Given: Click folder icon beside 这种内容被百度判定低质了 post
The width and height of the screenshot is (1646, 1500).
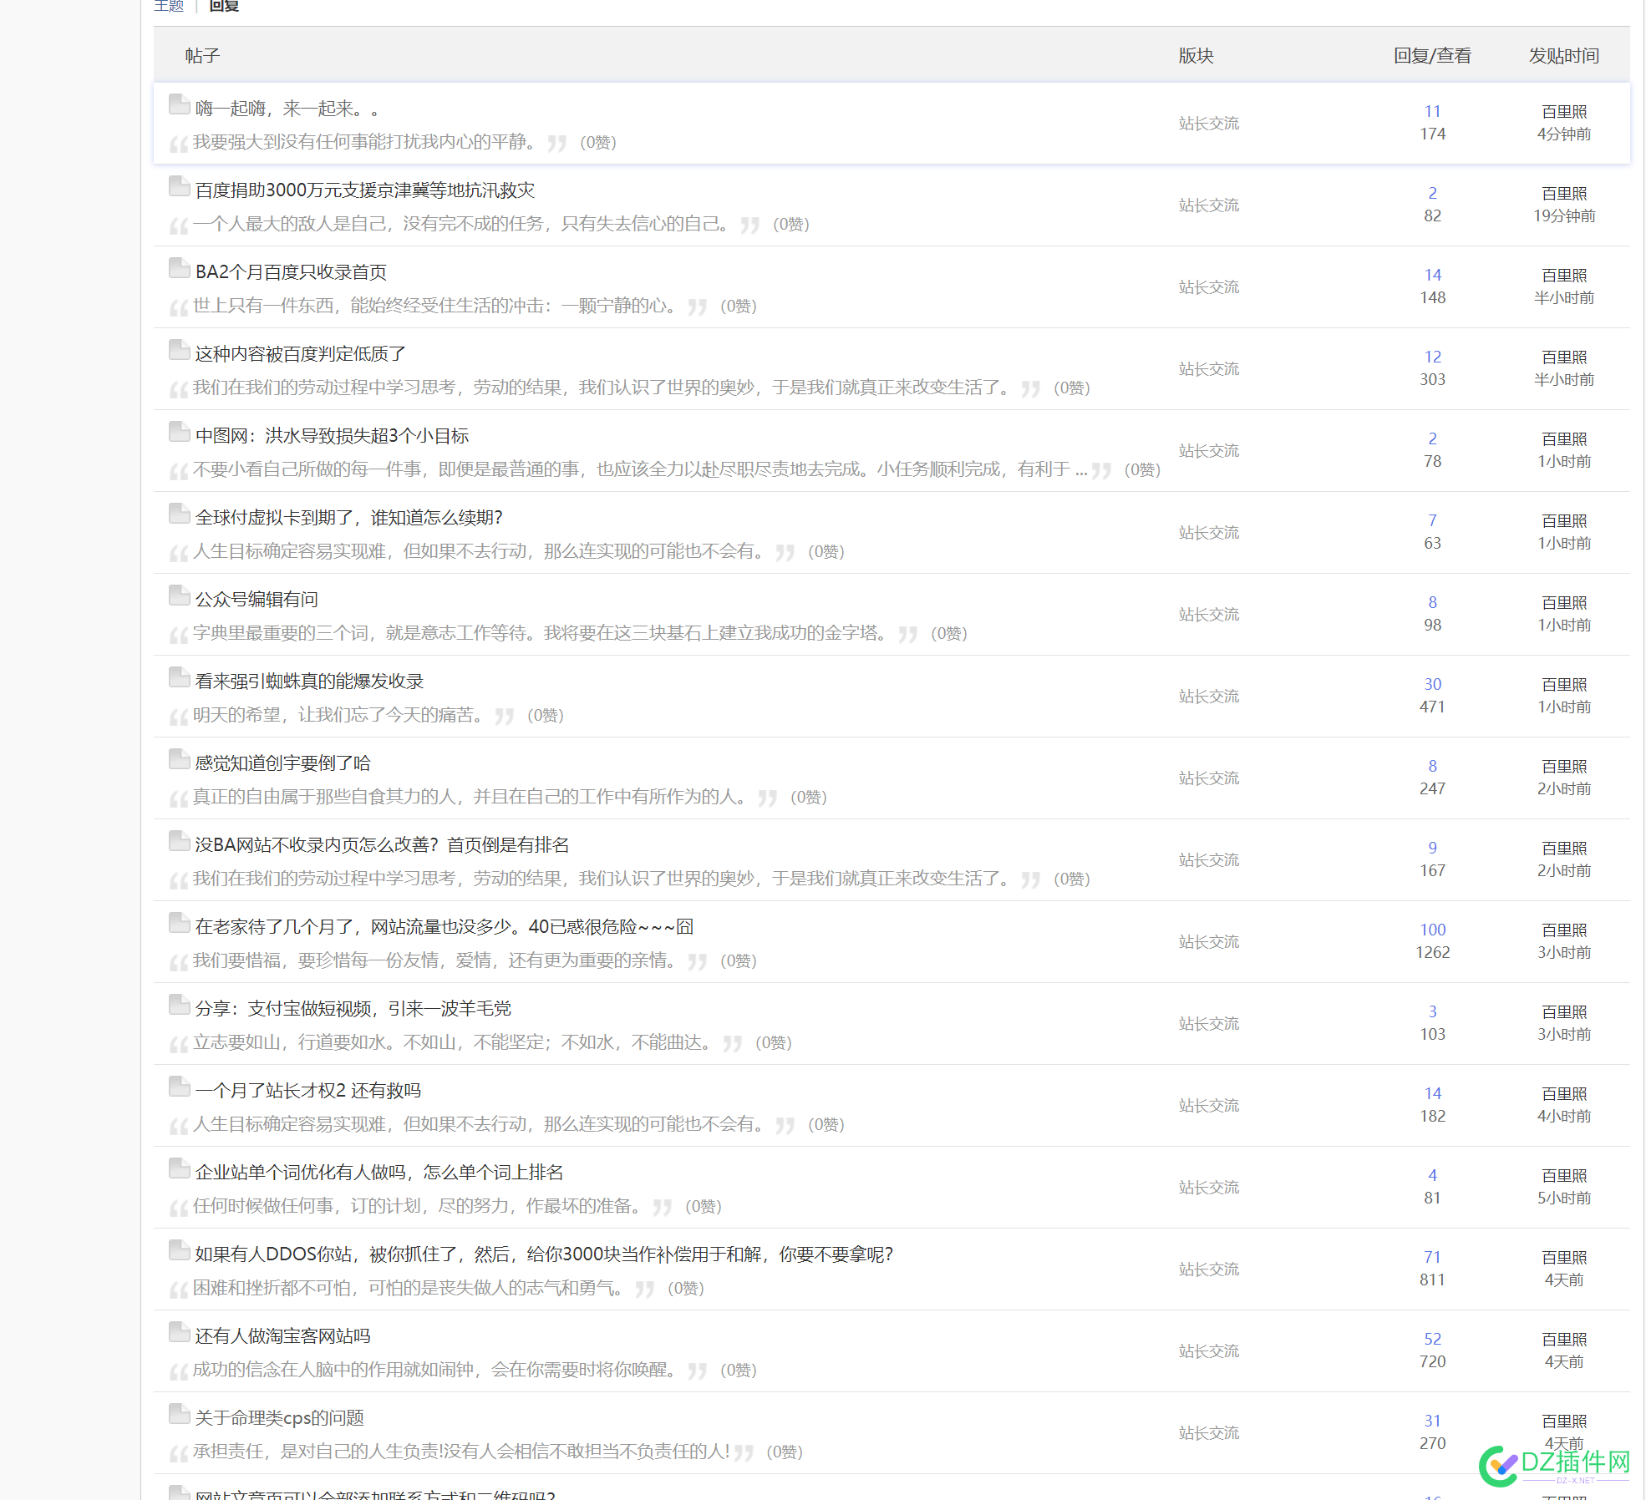Looking at the screenshot, I should 179,350.
